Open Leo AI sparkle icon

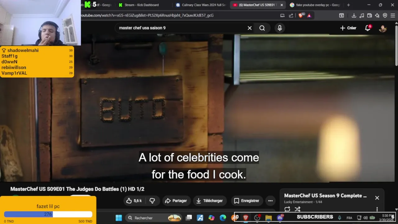coord(377,15)
